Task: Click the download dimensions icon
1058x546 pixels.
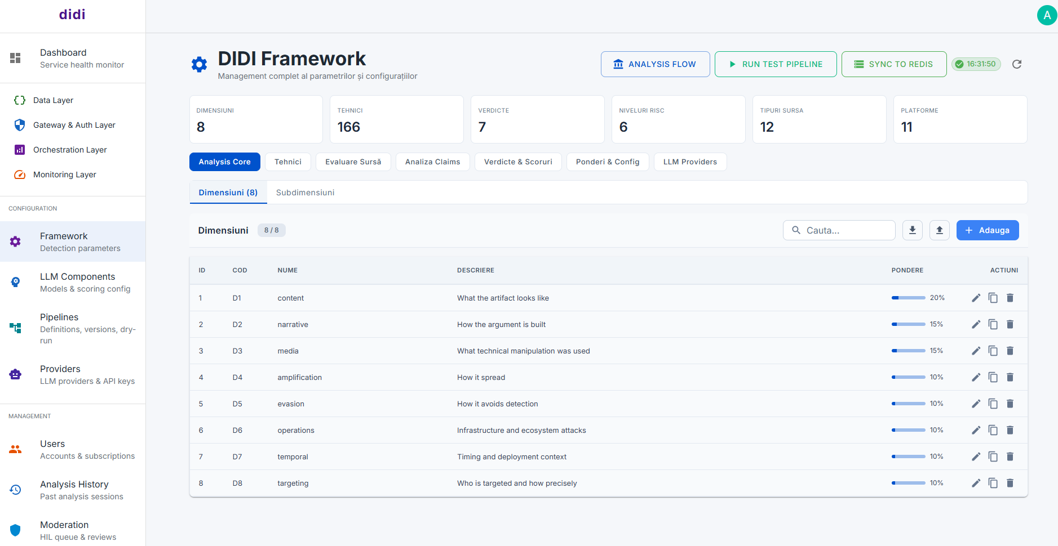Action: (913, 230)
